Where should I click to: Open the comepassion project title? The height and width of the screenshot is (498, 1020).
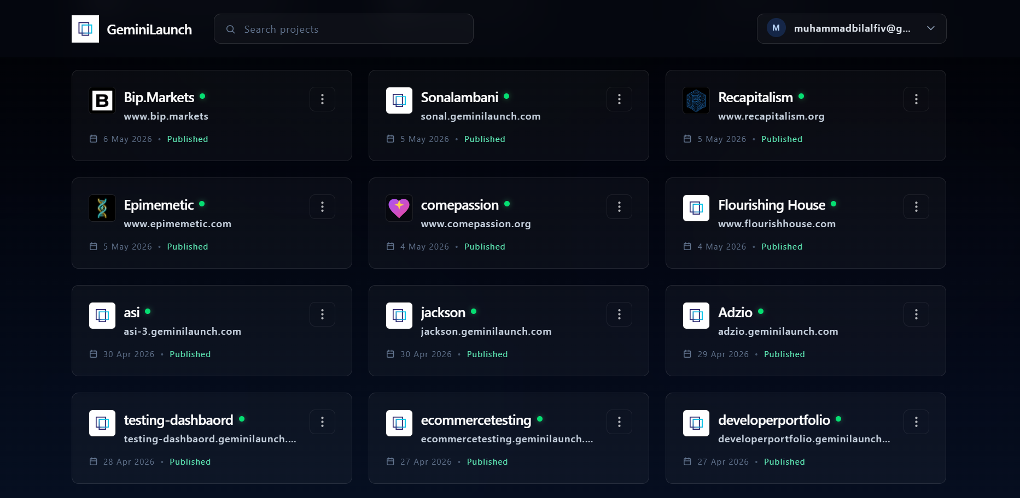point(459,205)
